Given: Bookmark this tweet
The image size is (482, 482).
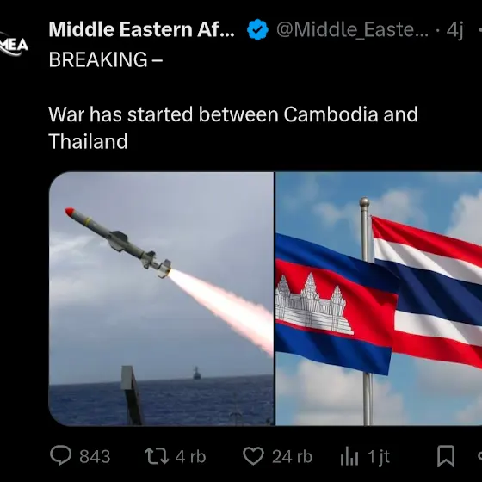Looking at the screenshot, I should point(446,456).
